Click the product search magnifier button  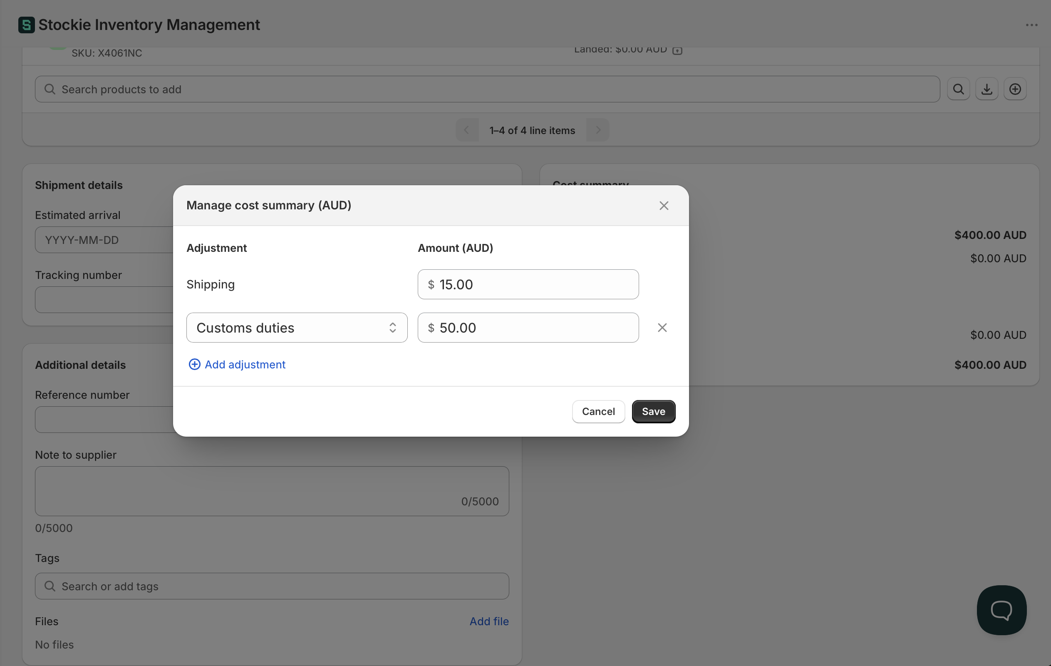coord(959,89)
